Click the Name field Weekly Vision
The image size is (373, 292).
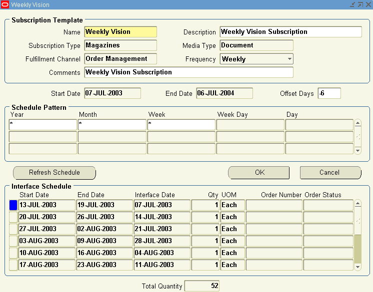click(x=120, y=32)
